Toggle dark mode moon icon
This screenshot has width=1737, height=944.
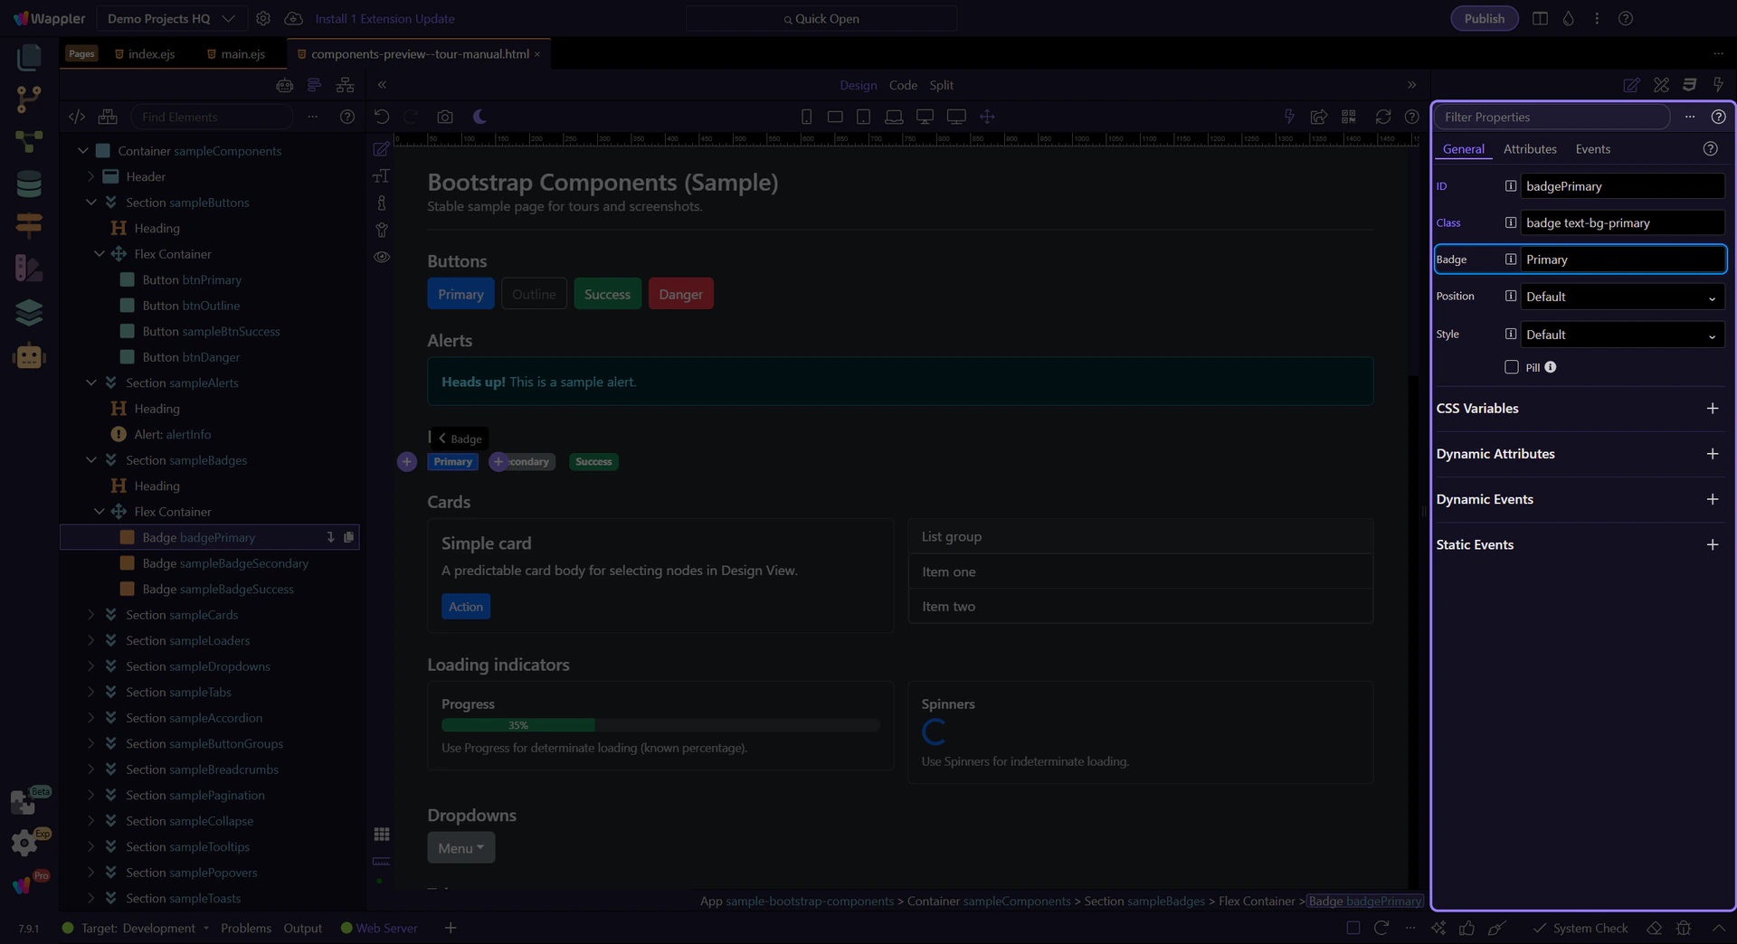coord(479,117)
